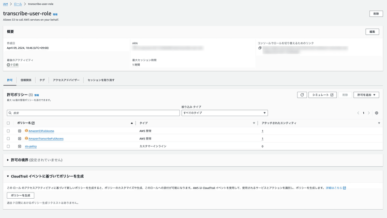Click the カスタマーインライン type cell

coord(153,146)
